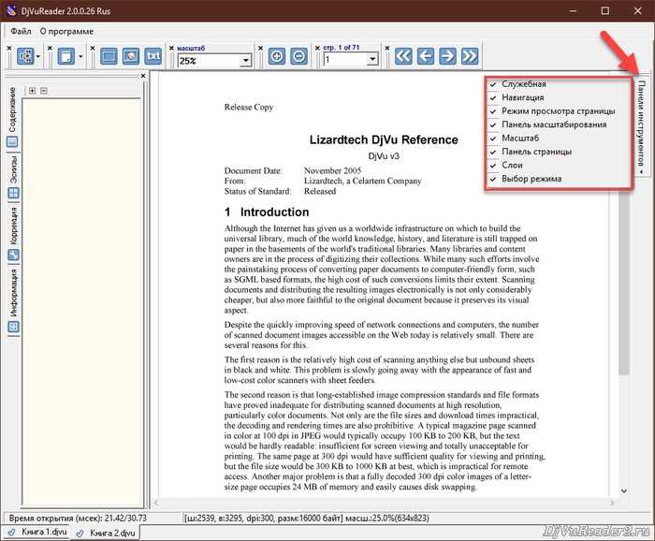This screenshot has width=655, height=541.
Task: Toggle the Слои toolbar option
Action: pyautogui.click(x=559, y=165)
